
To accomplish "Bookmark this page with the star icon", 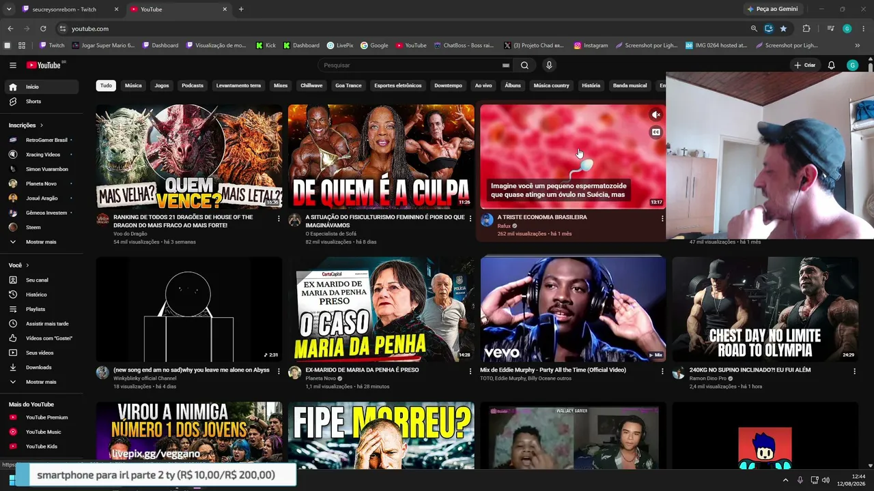I will point(783,29).
